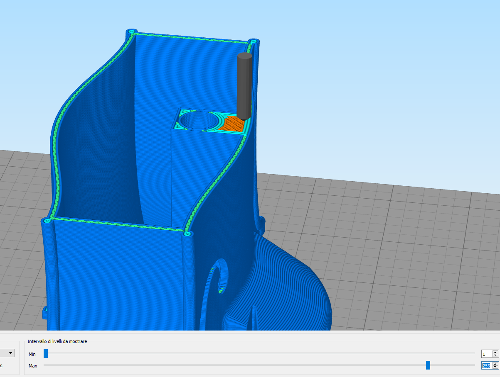Click Max slider track right of its handle
Image resolution: width=500 pixels, height=377 pixels.
pyautogui.click(x=452, y=365)
